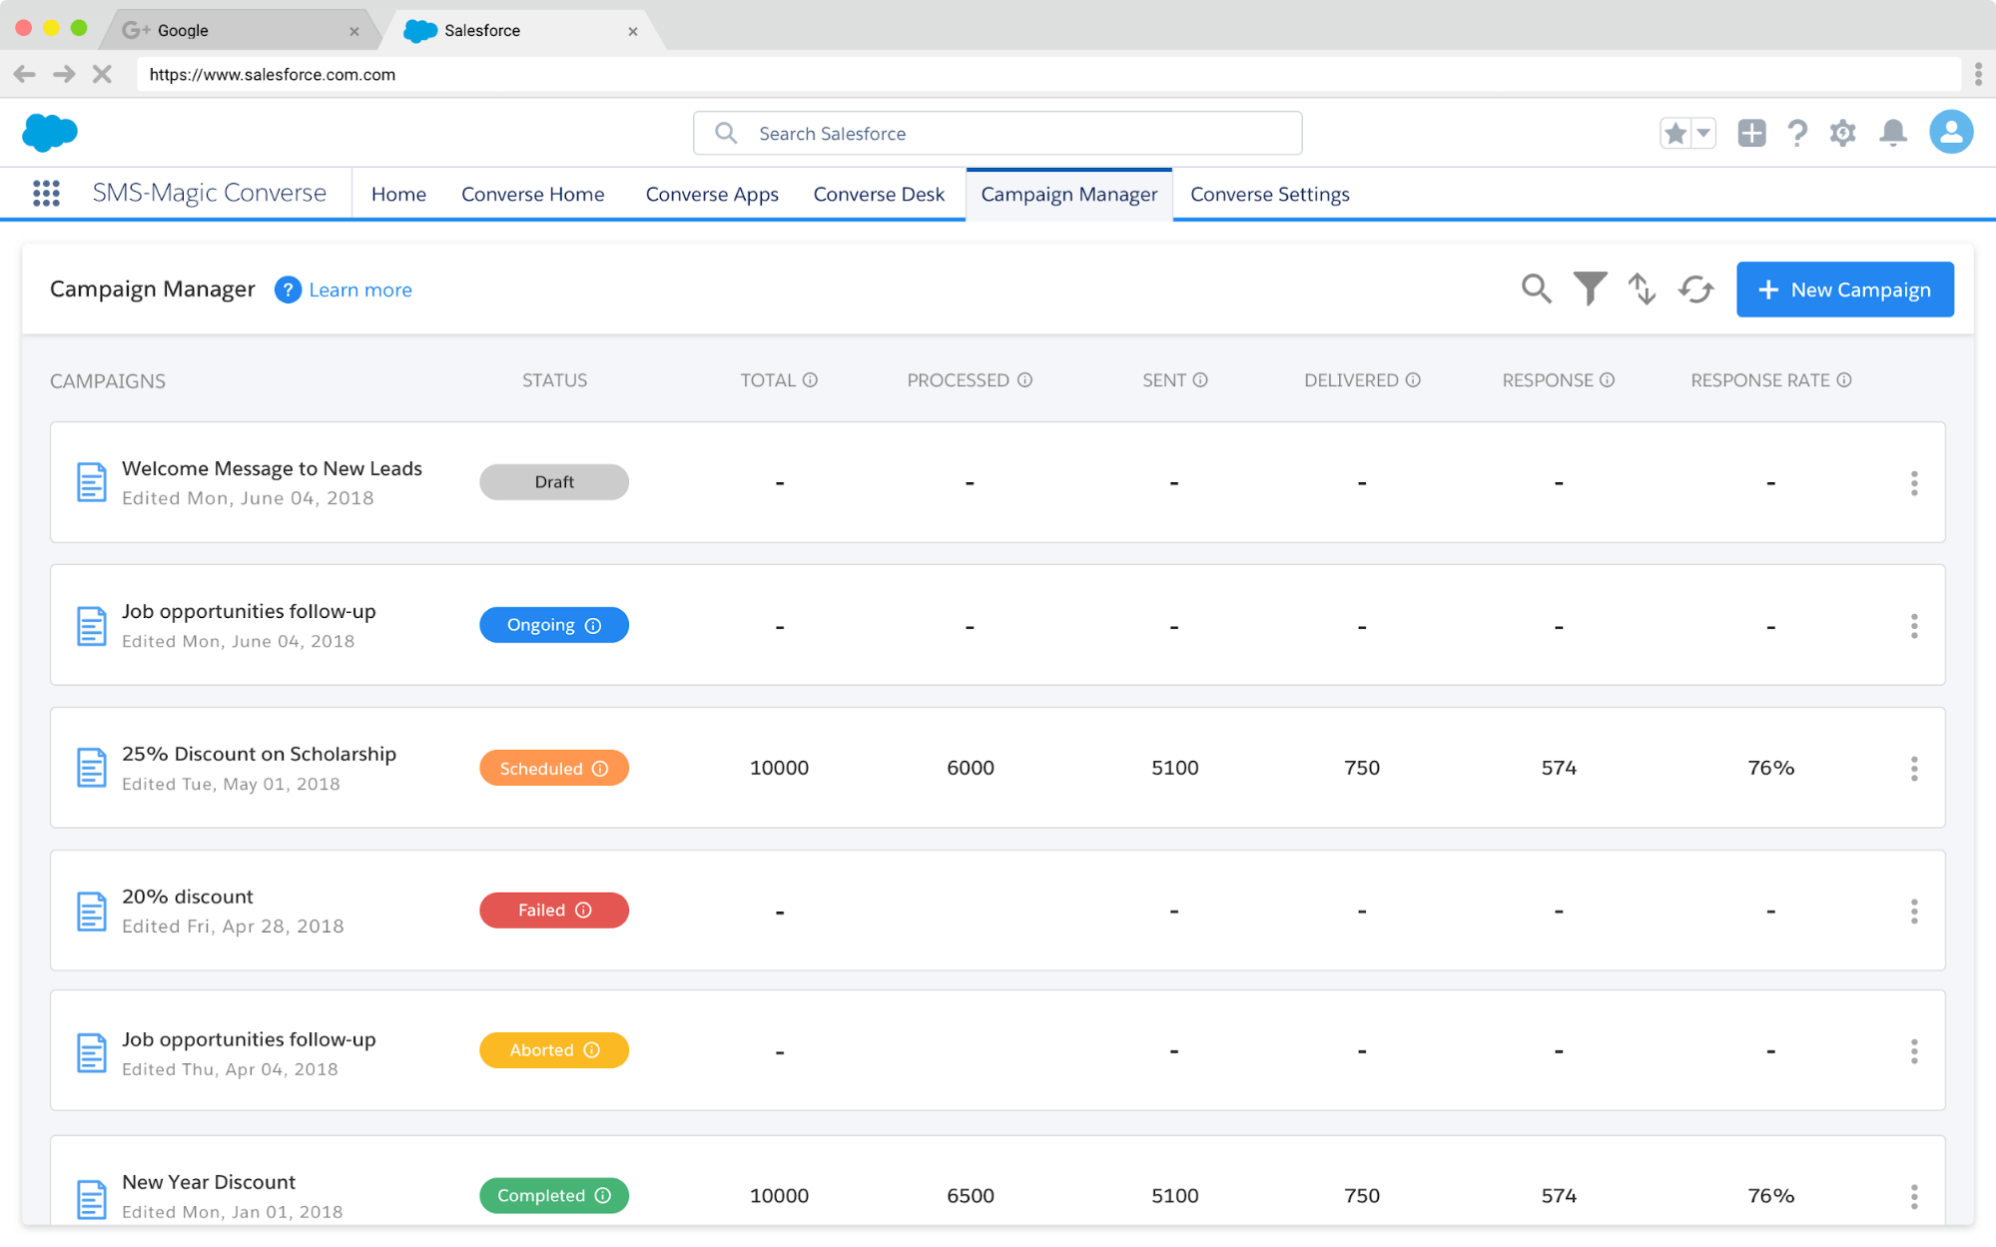
Task: Click the Ongoing status badge info icon
Action: pos(593,626)
